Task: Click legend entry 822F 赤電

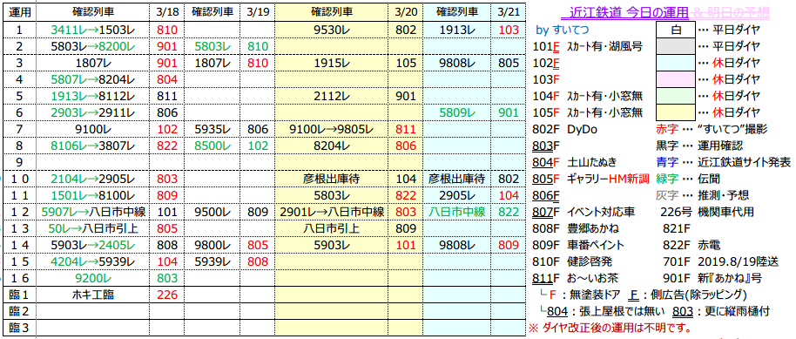Action: [691, 244]
